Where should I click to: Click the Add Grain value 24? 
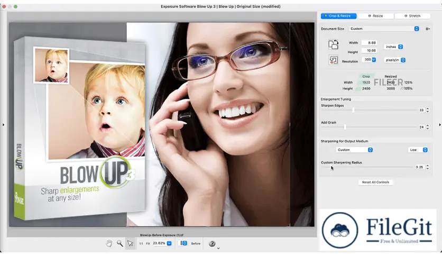421,127
